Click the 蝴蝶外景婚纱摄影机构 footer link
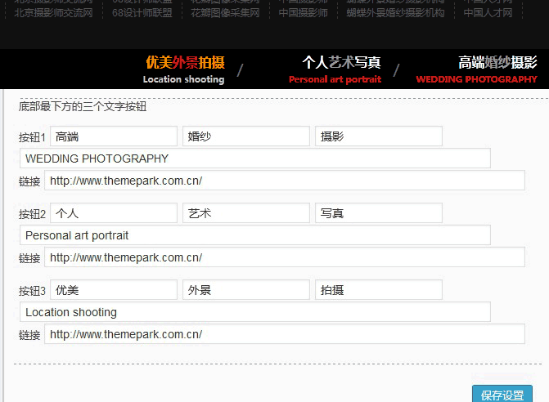This screenshot has height=402, width=549. [x=395, y=13]
